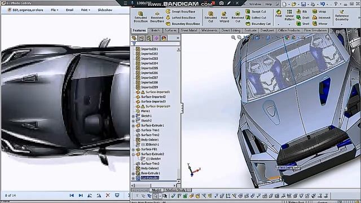This screenshot has height=203, width=361.
Task: Select Surface-Trim3 in the feature tree
Action: (x=148, y=164)
